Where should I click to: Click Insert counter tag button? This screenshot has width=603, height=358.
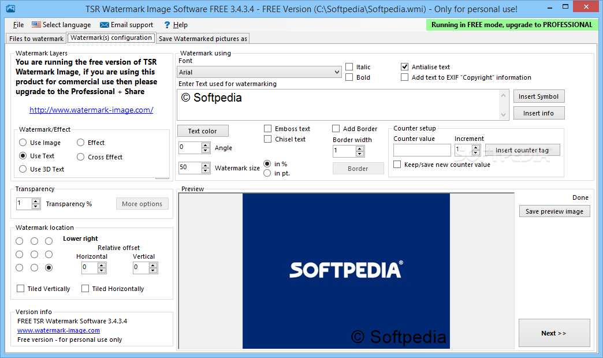pyautogui.click(x=522, y=150)
